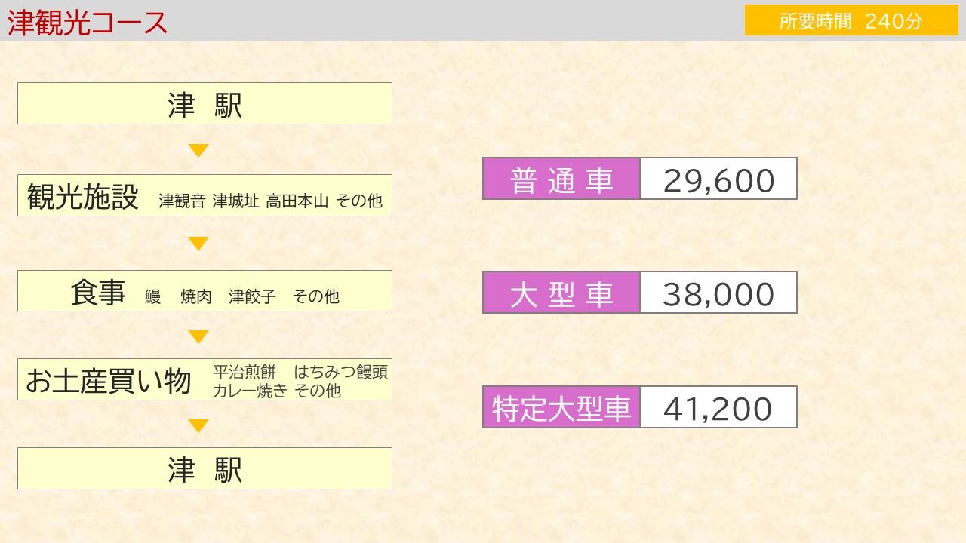Select the 所要時間 240分 orange badge
Image resolution: width=966 pixels, height=543 pixels.
click(x=851, y=20)
